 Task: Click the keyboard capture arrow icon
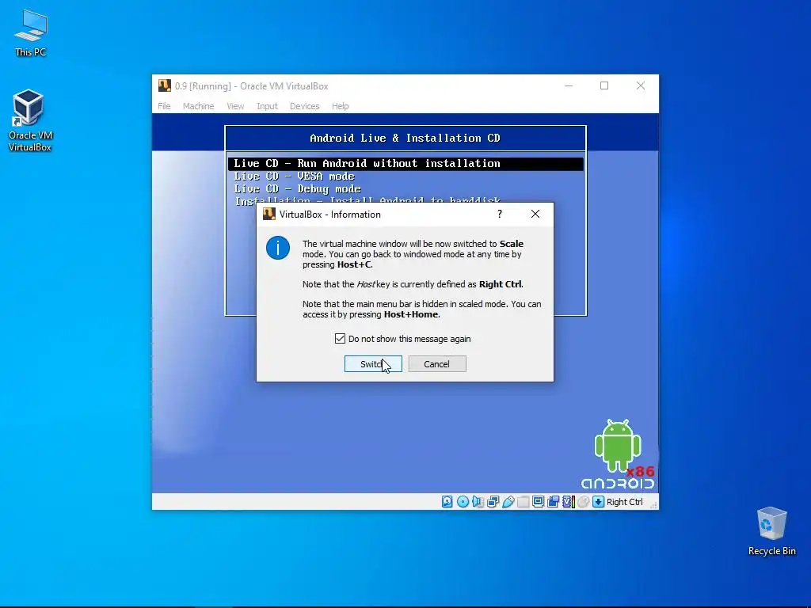click(x=598, y=501)
